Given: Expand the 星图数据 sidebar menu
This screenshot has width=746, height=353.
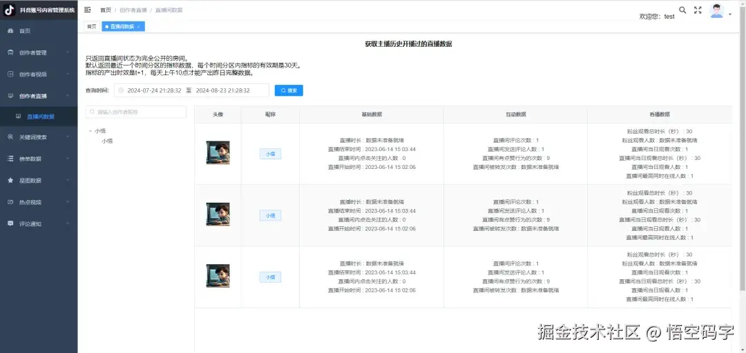Looking at the screenshot, I should coord(39,181).
